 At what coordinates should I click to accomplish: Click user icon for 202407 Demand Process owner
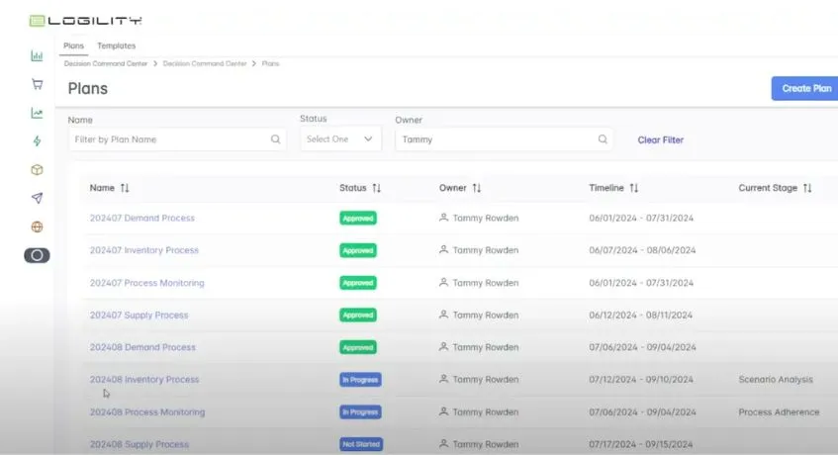point(443,218)
